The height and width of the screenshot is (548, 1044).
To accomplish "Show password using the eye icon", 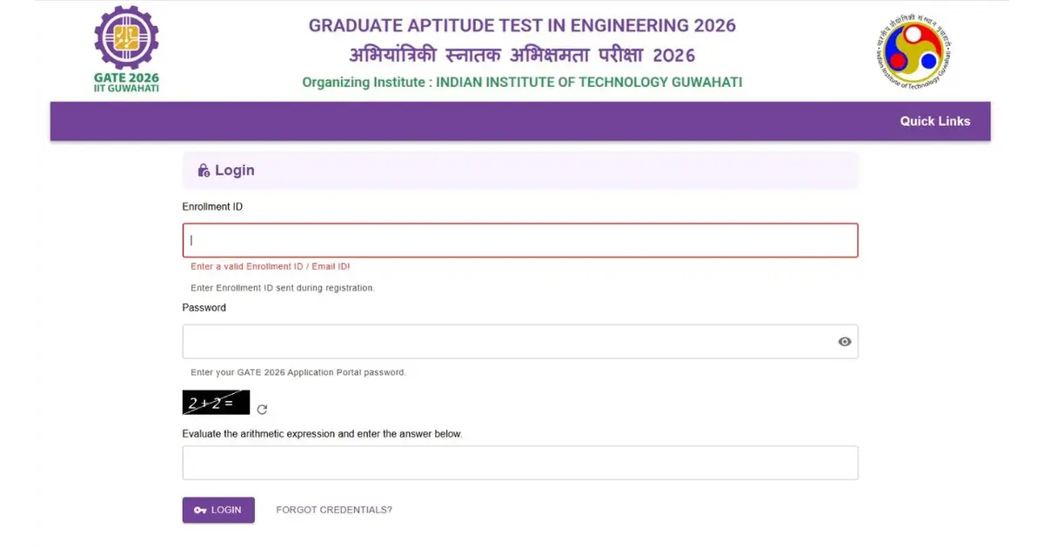I will coord(844,342).
